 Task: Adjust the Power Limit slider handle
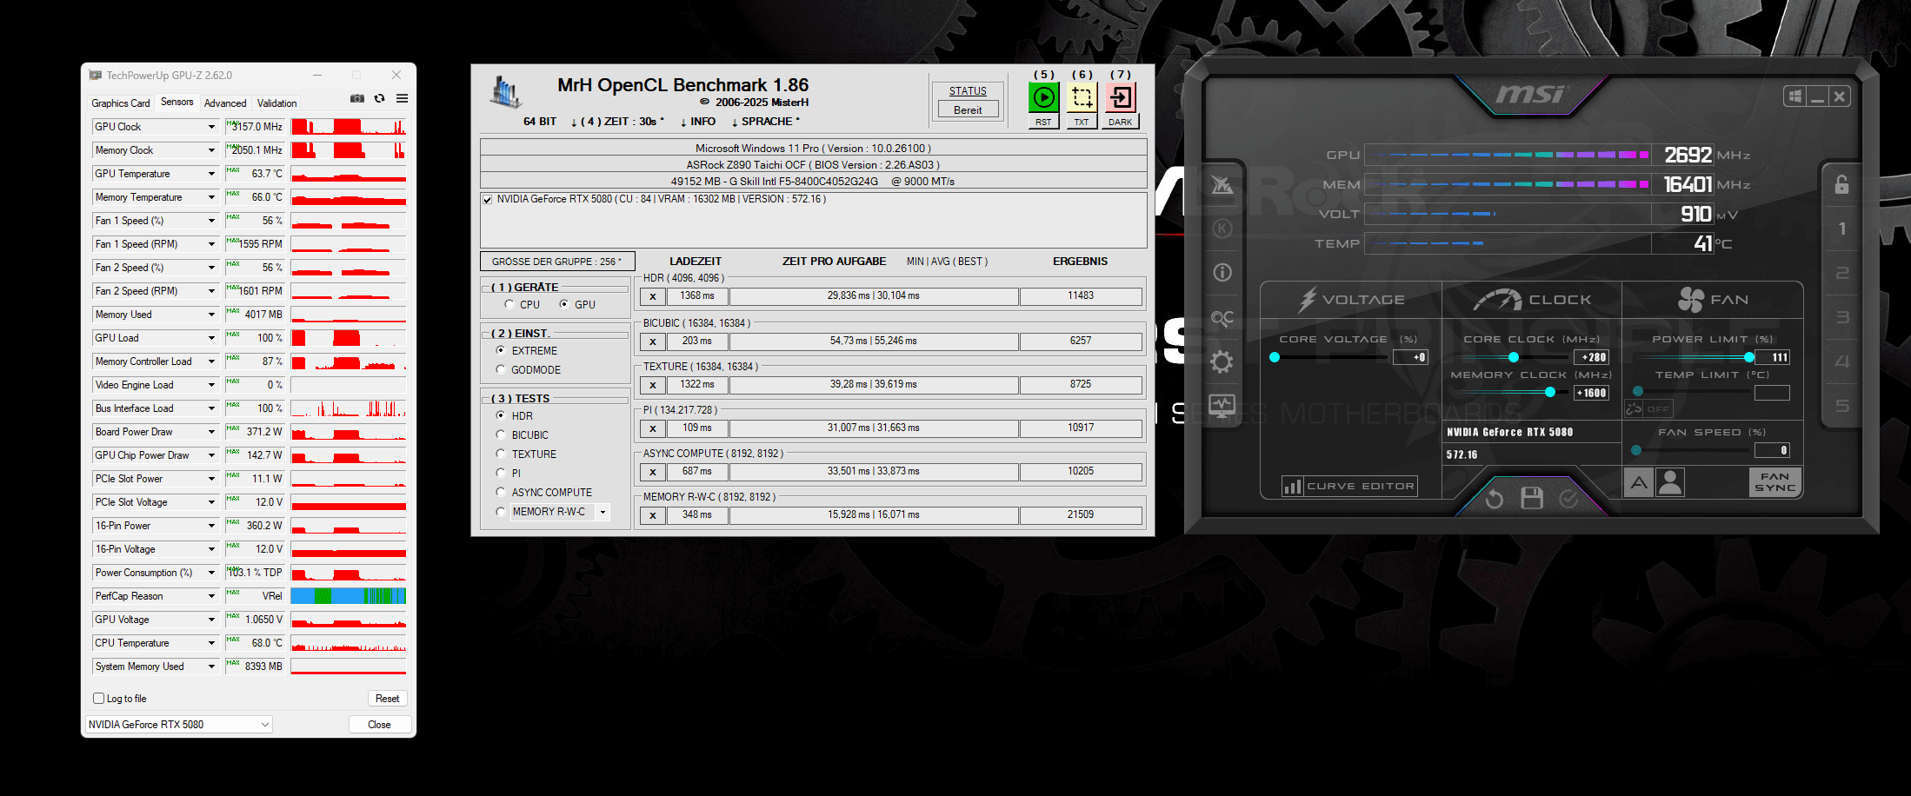tap(1749, 357)
